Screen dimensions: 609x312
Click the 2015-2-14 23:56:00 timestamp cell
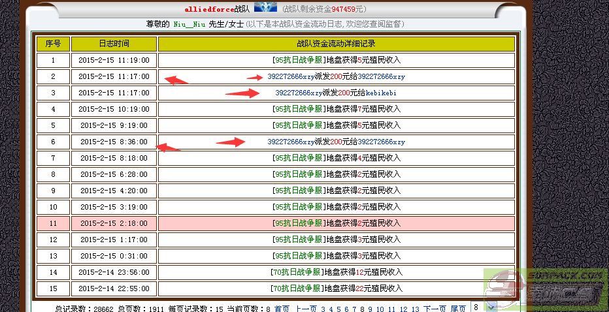coord(114,272)
